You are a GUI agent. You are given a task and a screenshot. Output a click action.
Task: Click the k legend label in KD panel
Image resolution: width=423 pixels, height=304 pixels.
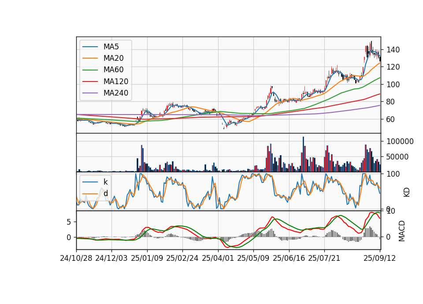point(106,182)
